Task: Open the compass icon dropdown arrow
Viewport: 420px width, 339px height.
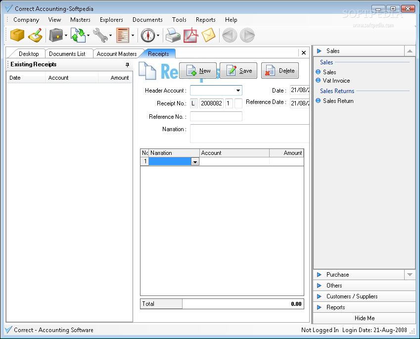Action: point(158,35)
